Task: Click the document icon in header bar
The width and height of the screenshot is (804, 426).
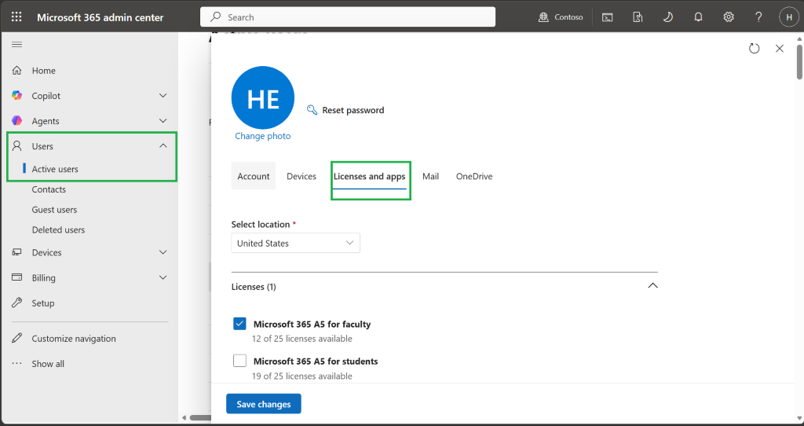Action: click(x=638, y=17)
